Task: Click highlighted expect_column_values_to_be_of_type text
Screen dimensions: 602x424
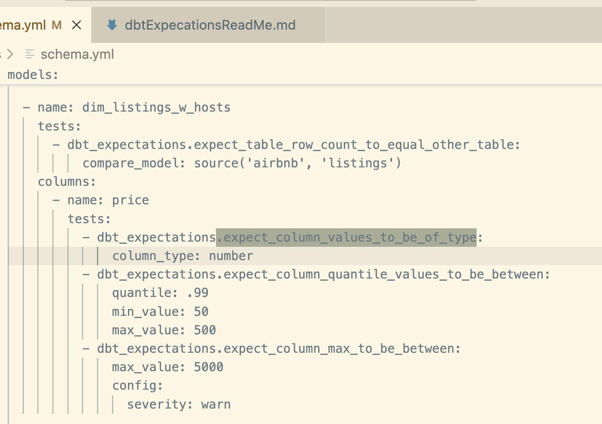Action: (x=346, y=237)
